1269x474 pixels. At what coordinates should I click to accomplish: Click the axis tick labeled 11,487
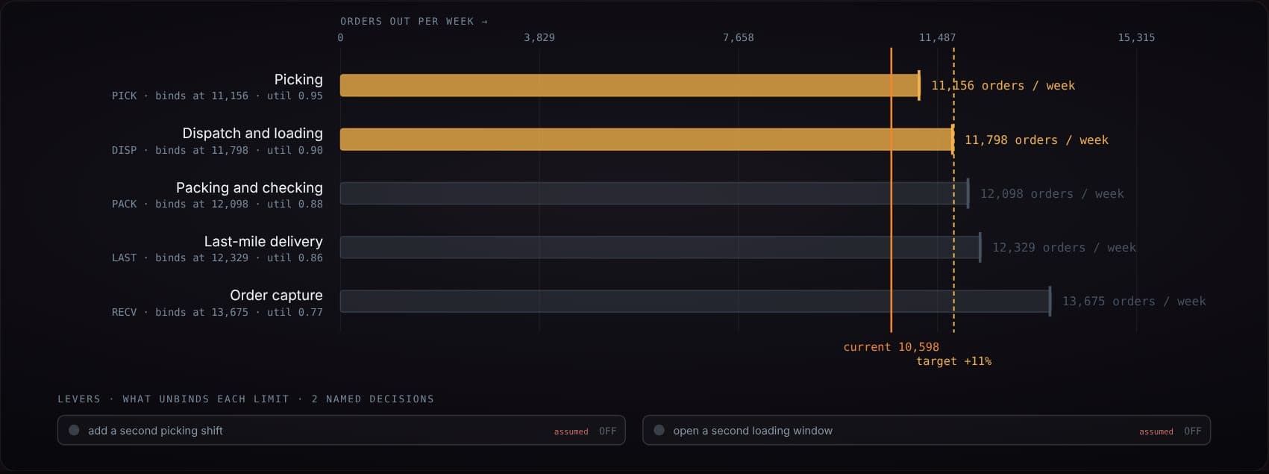pyautogui.click(x=937, y=37)
